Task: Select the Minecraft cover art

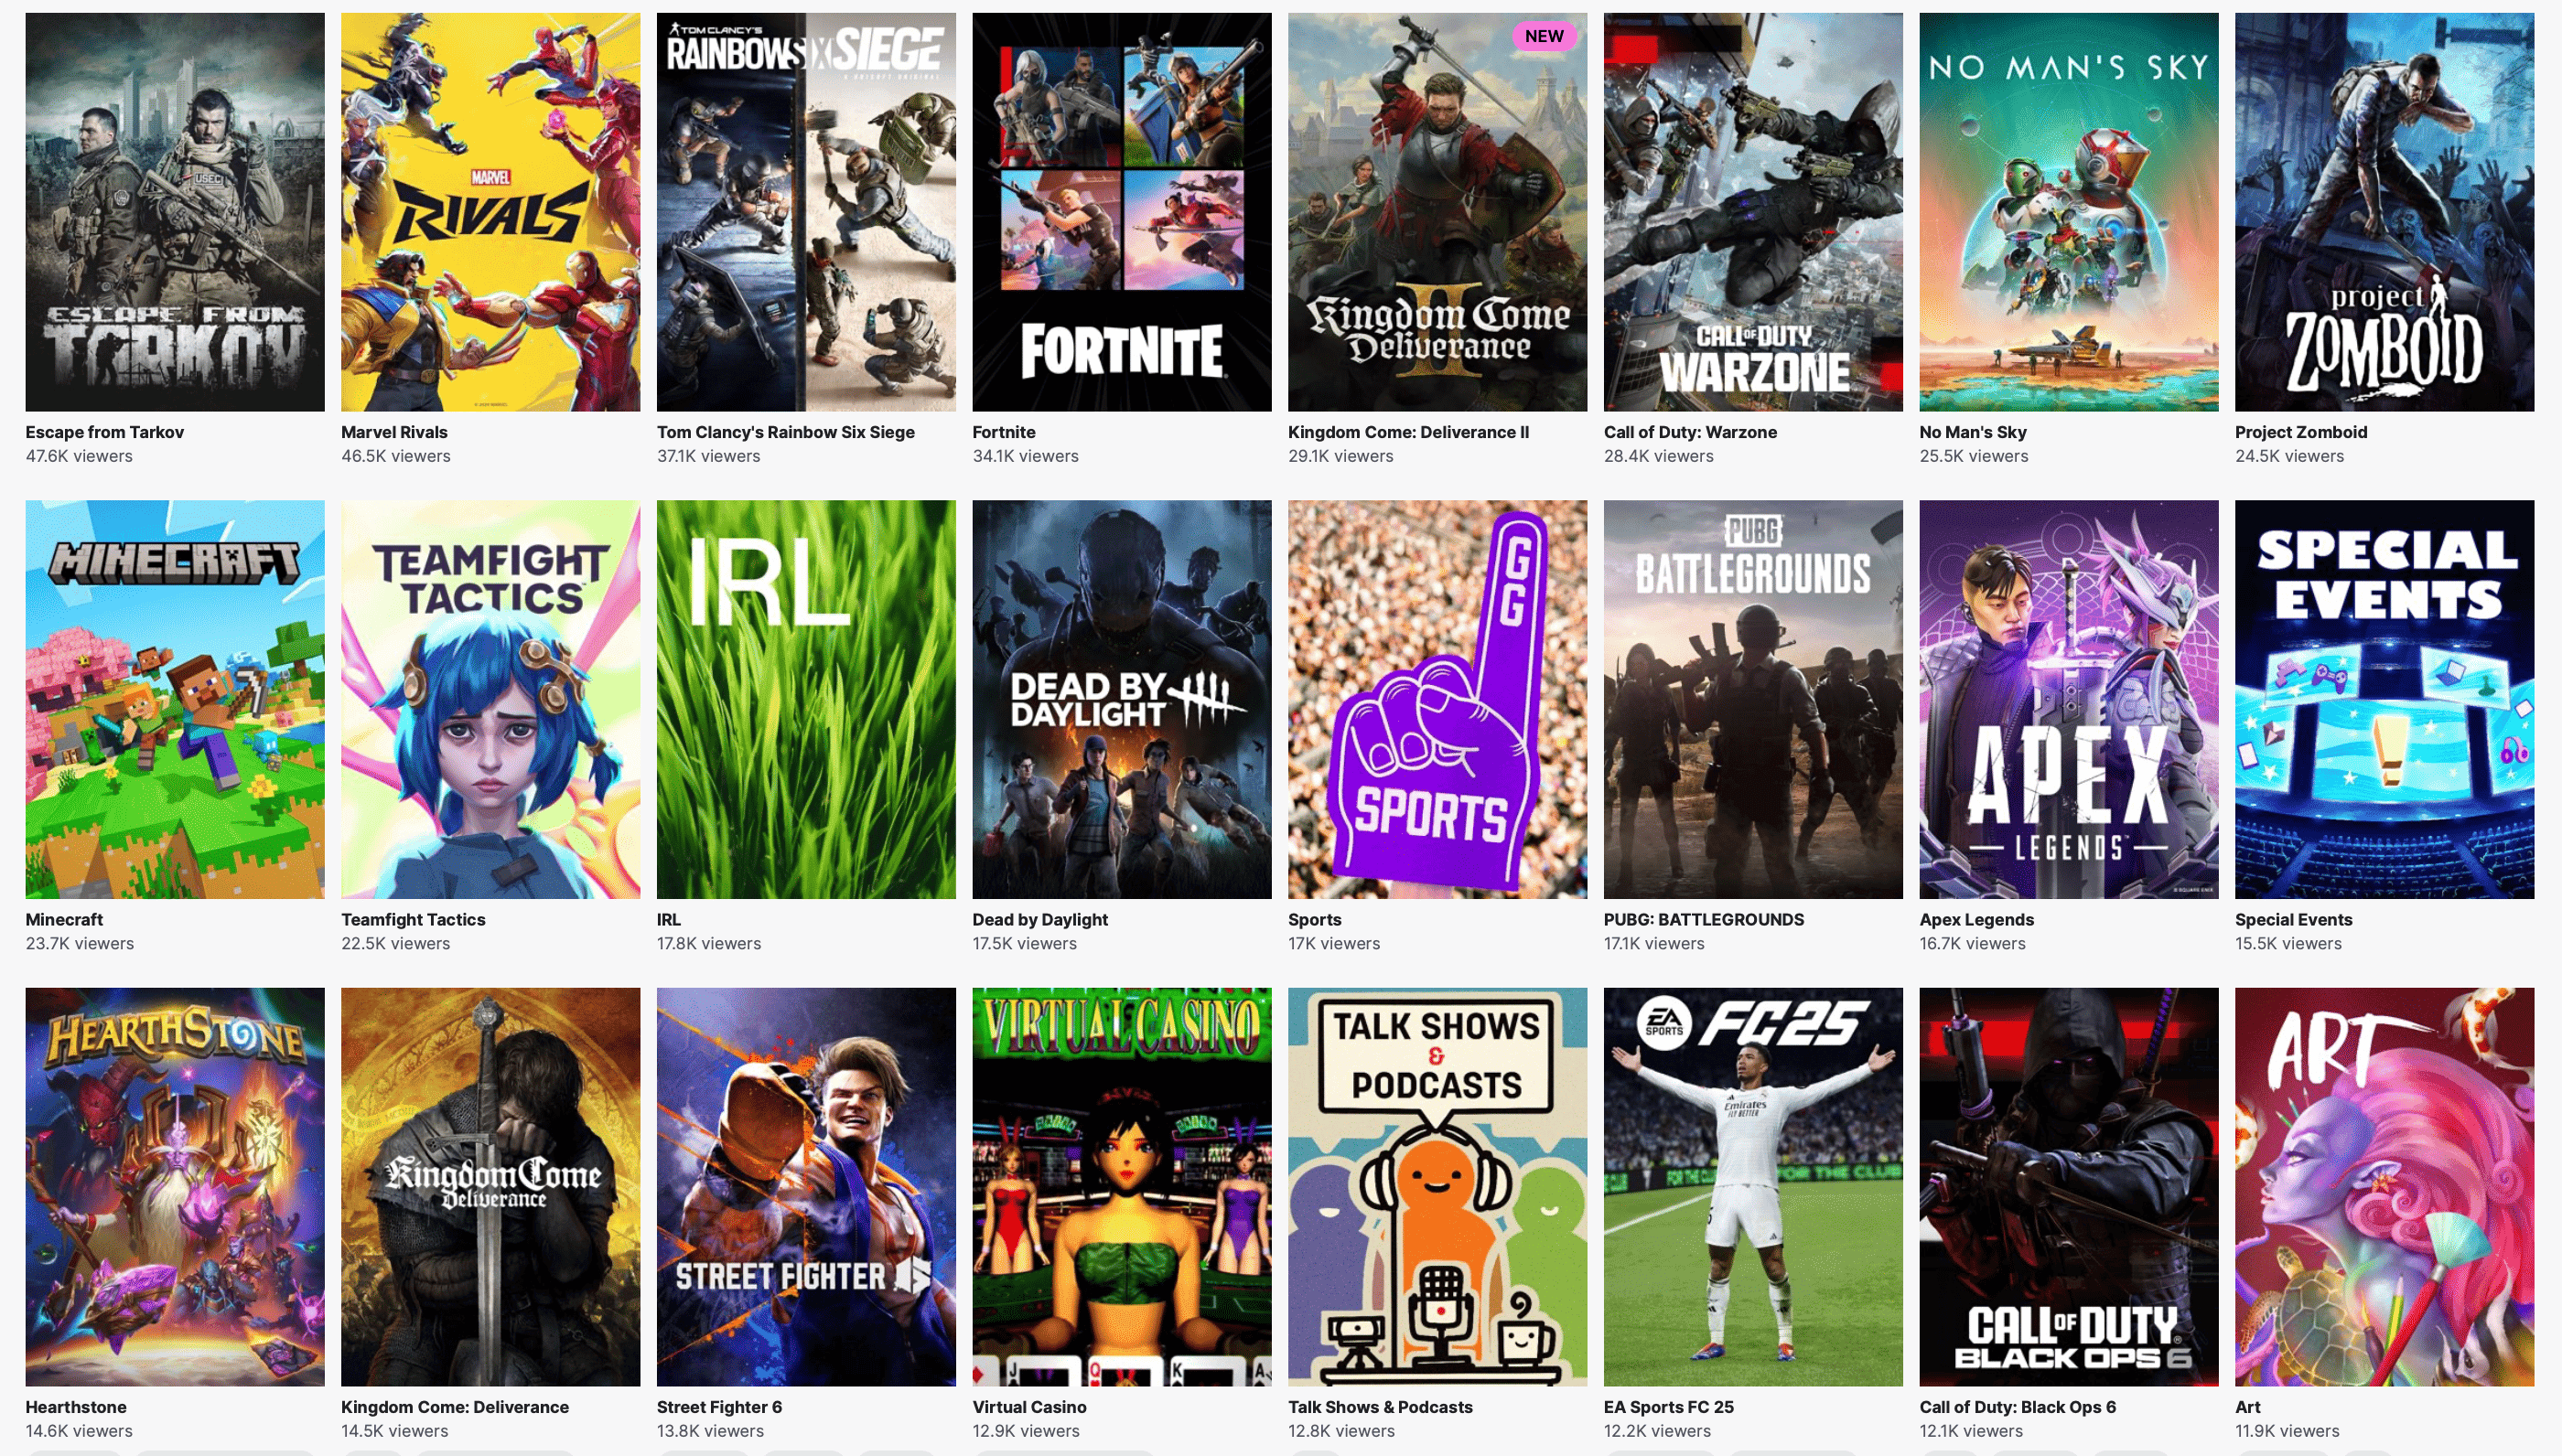Action: click(x=175, y=699)
